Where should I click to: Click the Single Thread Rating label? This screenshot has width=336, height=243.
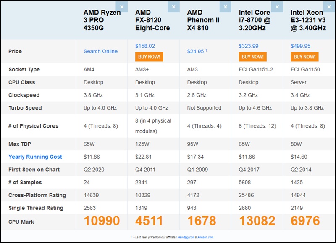[x=36, y=208]
